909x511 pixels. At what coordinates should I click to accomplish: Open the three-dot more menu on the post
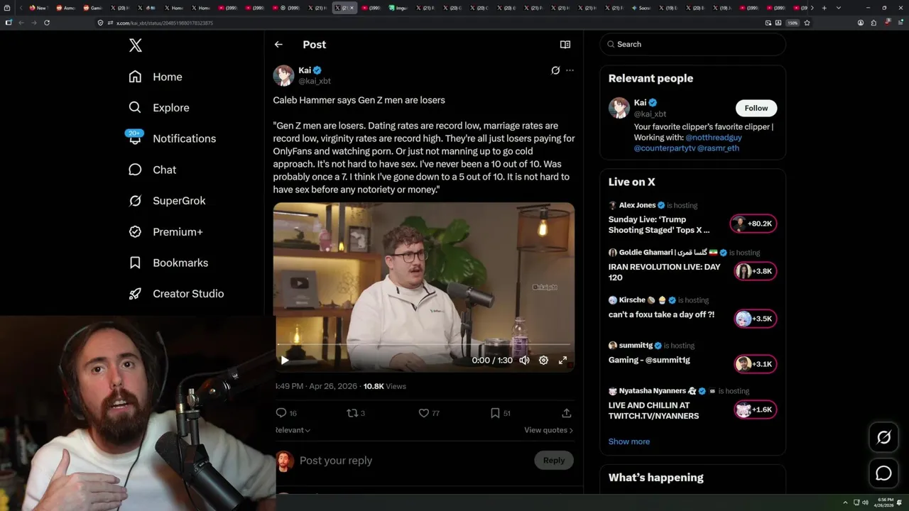click(570, 70)
